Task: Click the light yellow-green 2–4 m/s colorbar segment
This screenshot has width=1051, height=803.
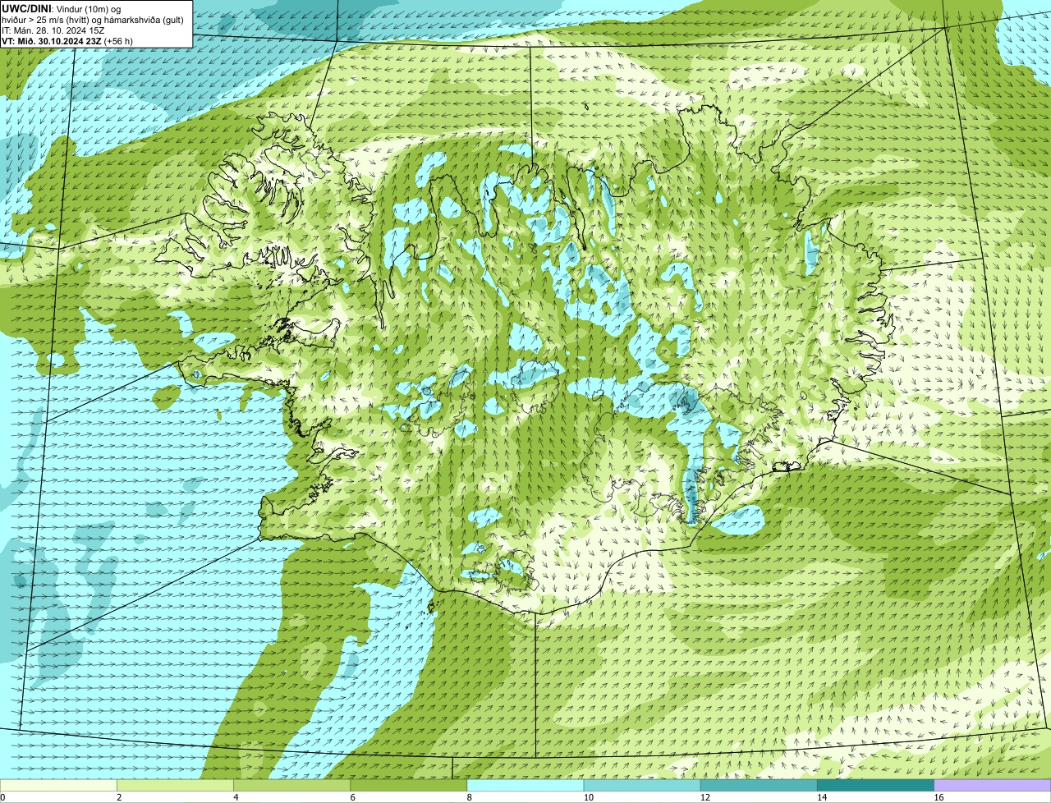Action: click(x=175, y=786)
